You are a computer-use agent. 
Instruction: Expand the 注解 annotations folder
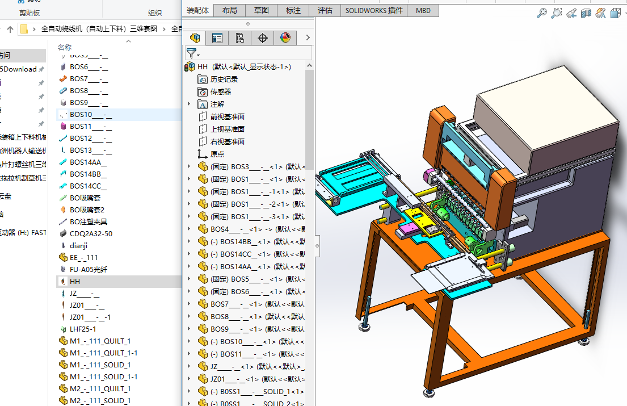coord(189,104)
